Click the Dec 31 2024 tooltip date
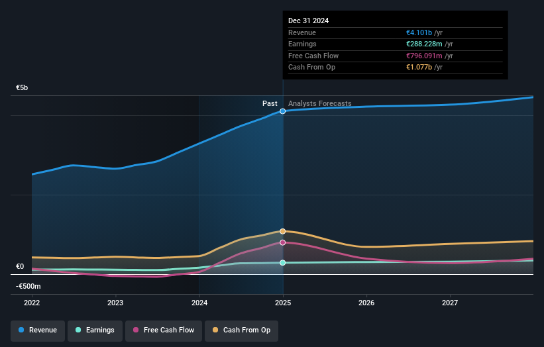544x347 pixels. click(x=308, y=21)
